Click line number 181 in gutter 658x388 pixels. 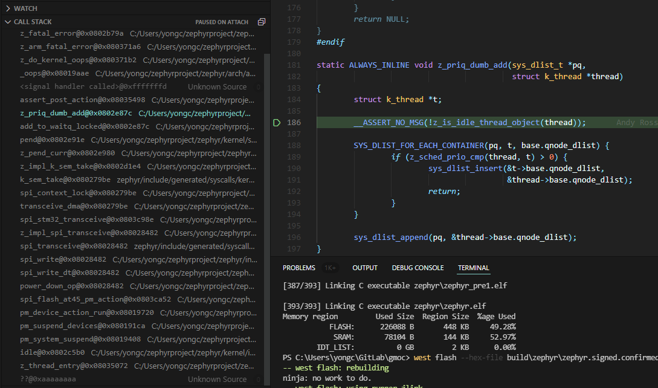pyautogui.click(x=294, y=65)
